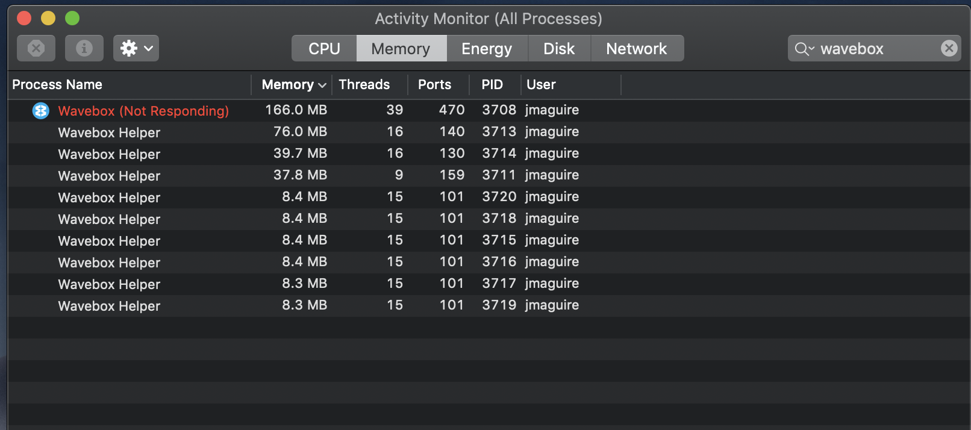Viewport: 971px width, 430px height.
Task: Select Wavebox Helper with PID 3715
Action: (x=489, y=241)
